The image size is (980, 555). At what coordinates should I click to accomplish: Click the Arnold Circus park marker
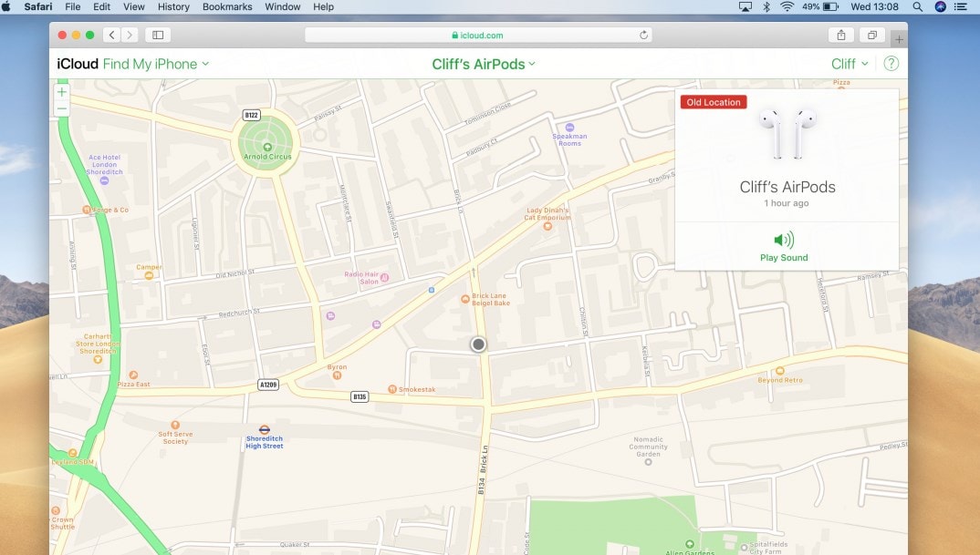click(x=267, y=148)
